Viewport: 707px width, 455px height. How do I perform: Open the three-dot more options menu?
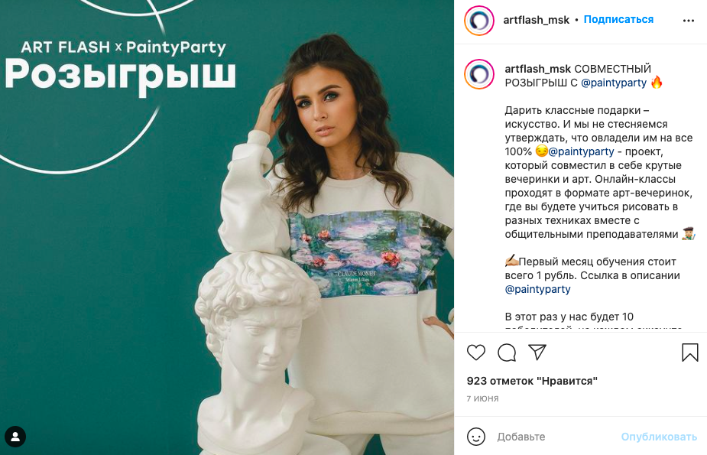(689, 21)
